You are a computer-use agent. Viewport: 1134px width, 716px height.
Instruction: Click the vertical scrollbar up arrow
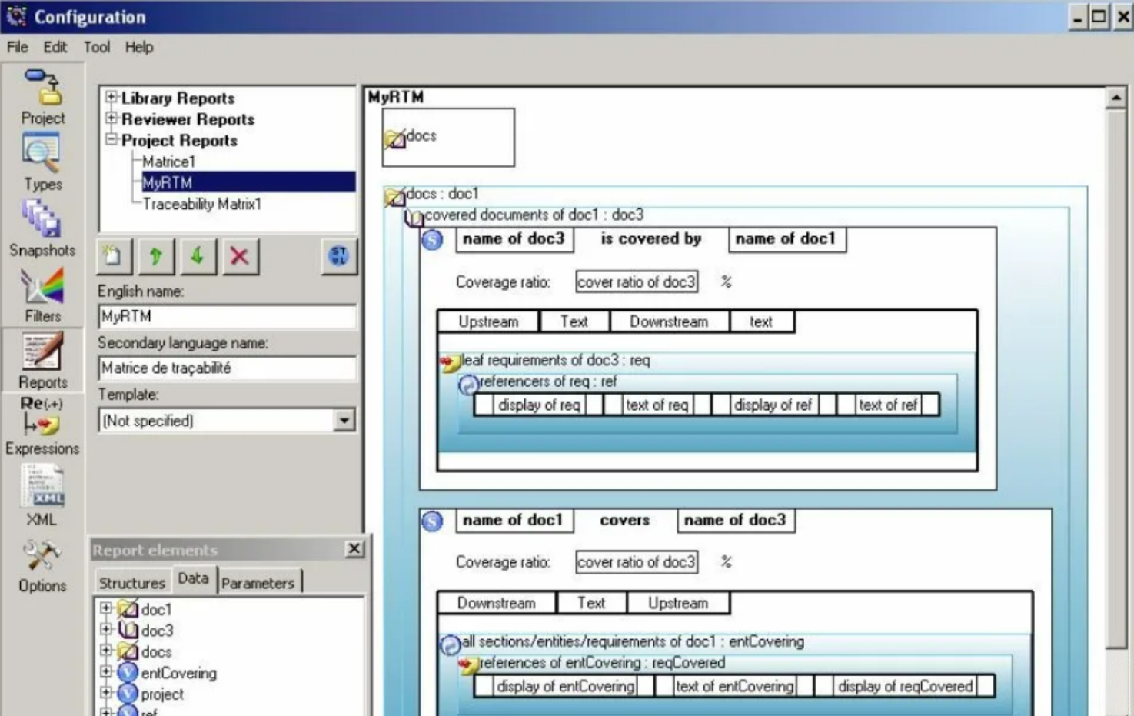1116,98
